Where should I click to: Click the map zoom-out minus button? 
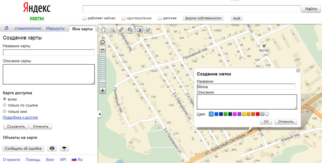103,49
